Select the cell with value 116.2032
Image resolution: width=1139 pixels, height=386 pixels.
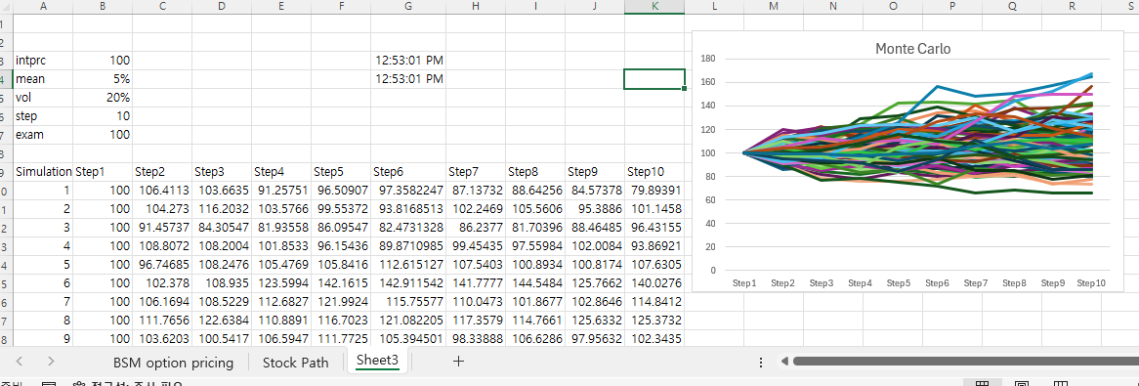click(222, 209)
